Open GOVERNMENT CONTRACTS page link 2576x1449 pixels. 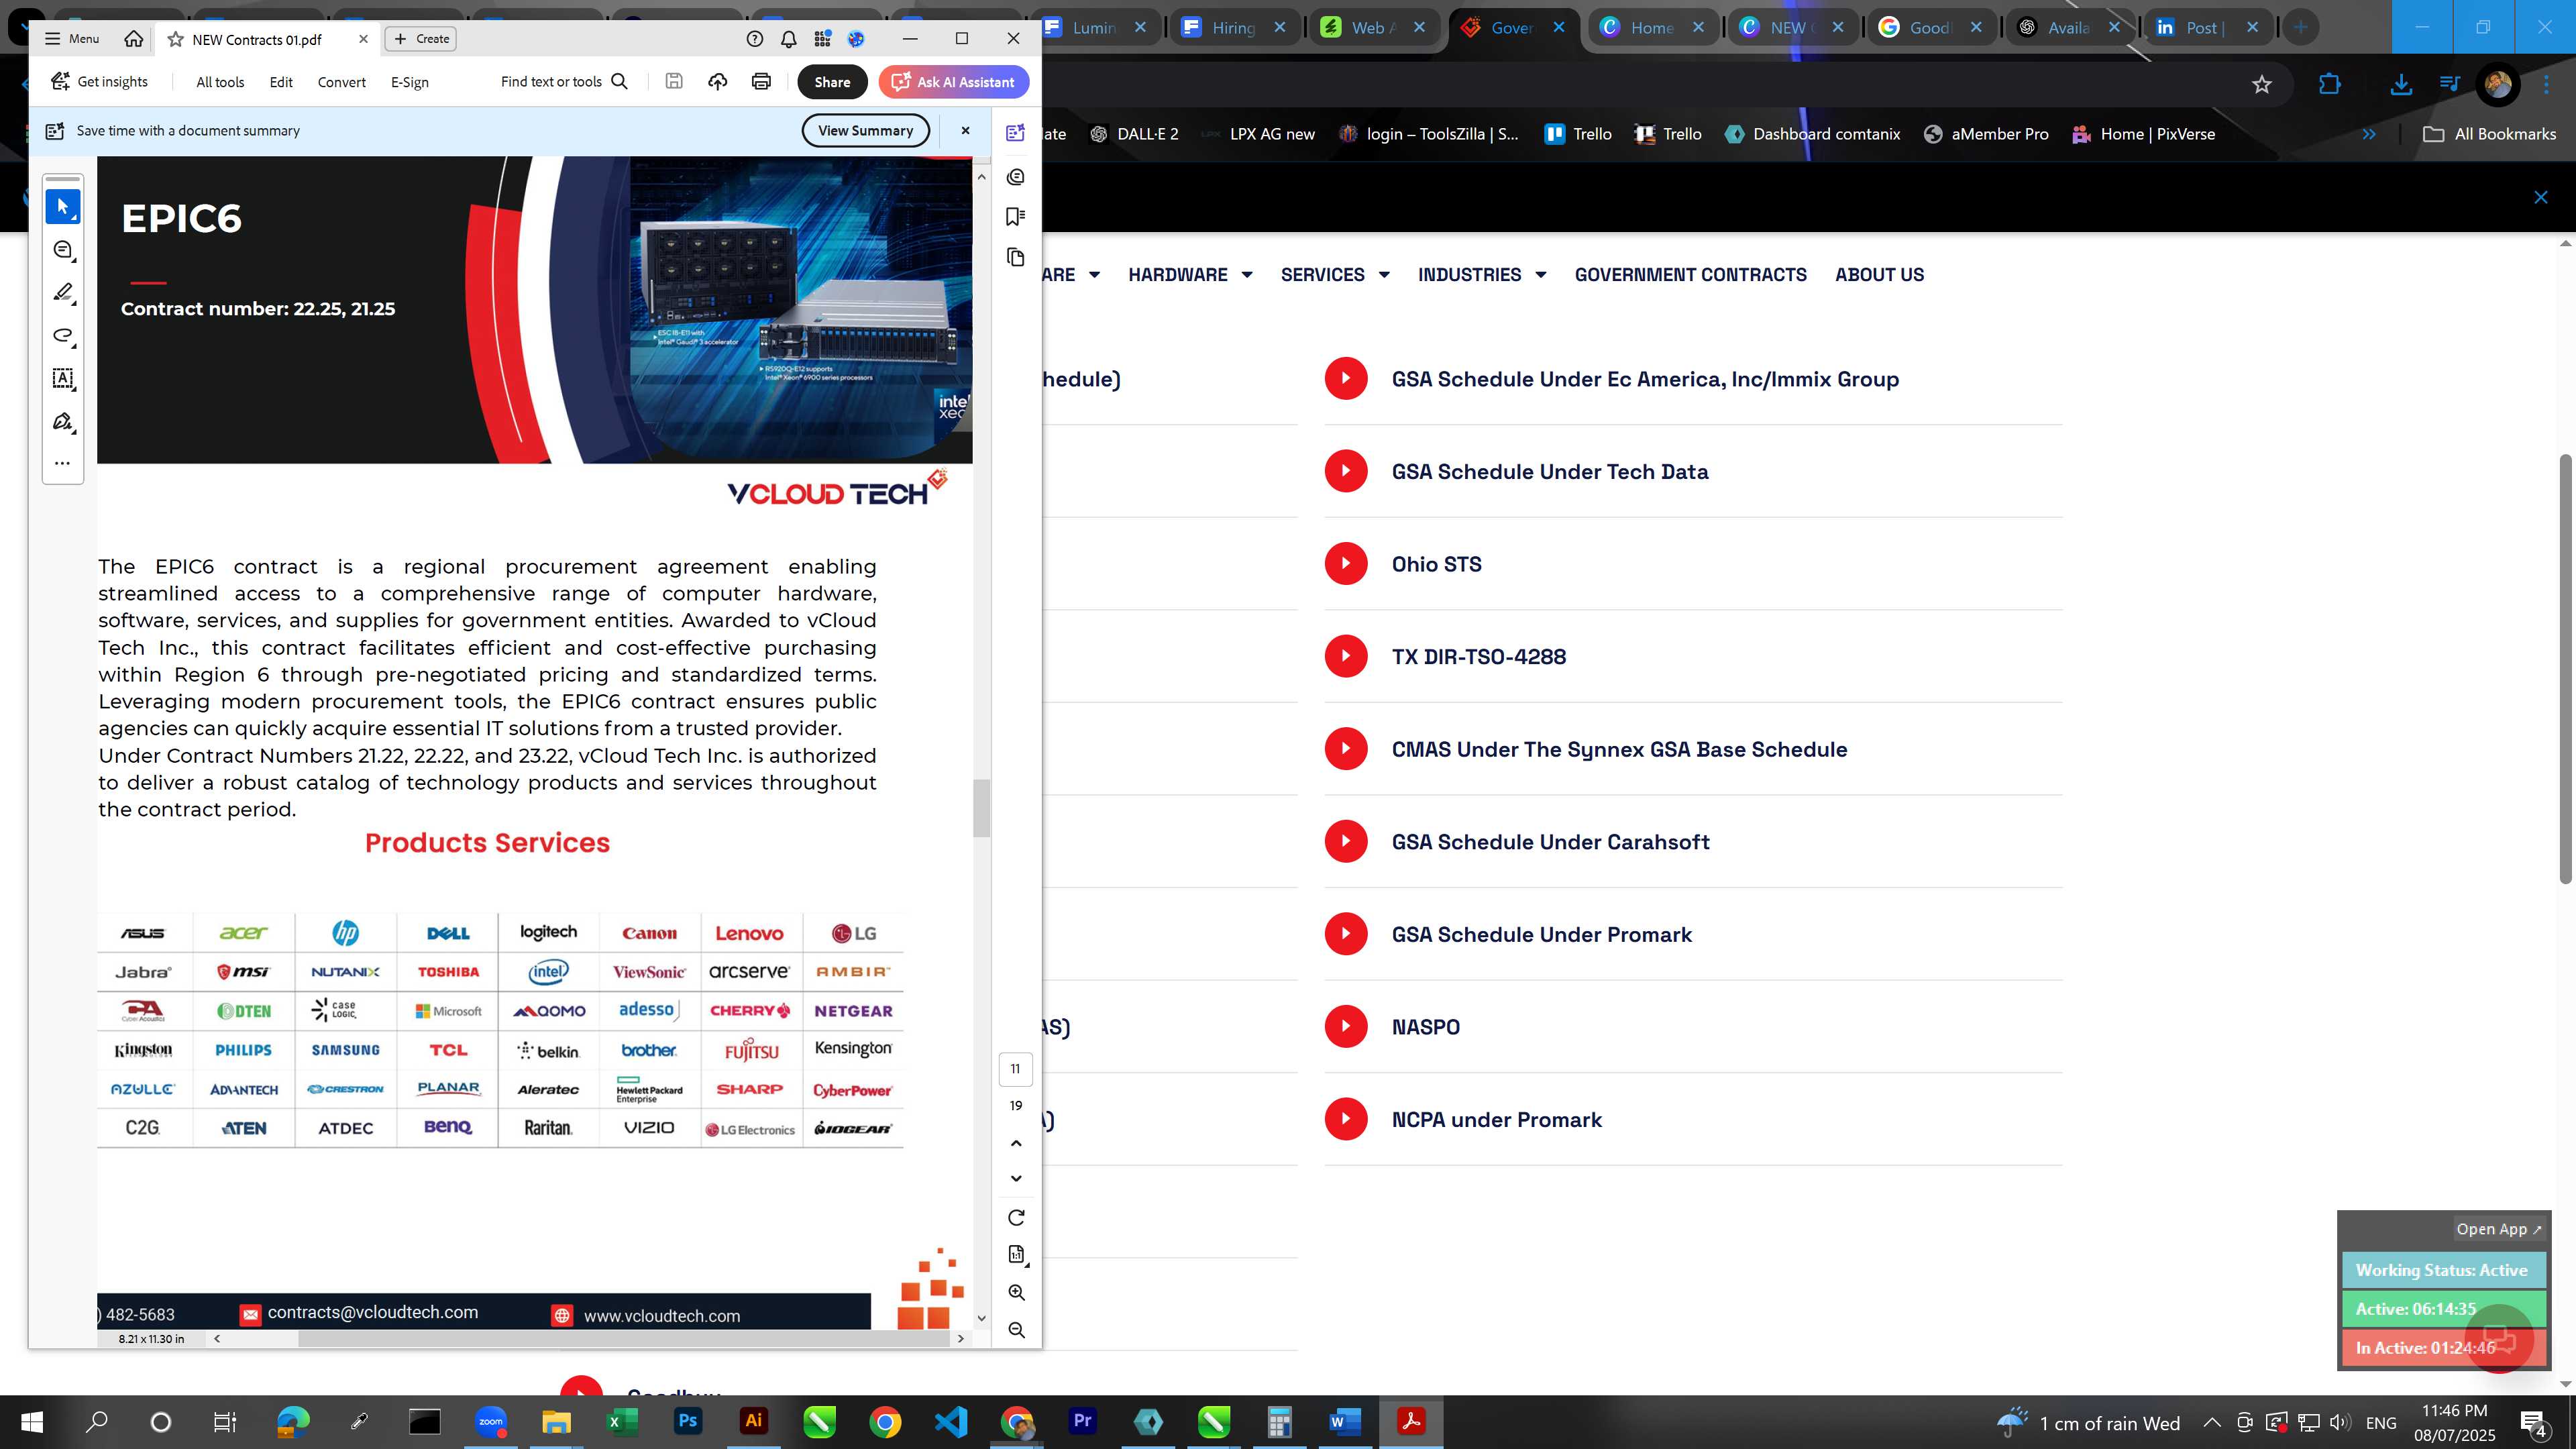[1691, 275]
